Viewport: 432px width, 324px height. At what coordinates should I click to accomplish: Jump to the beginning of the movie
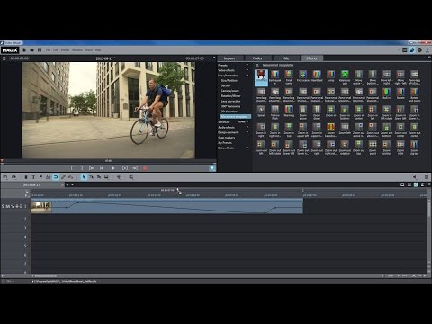[102, 168]
